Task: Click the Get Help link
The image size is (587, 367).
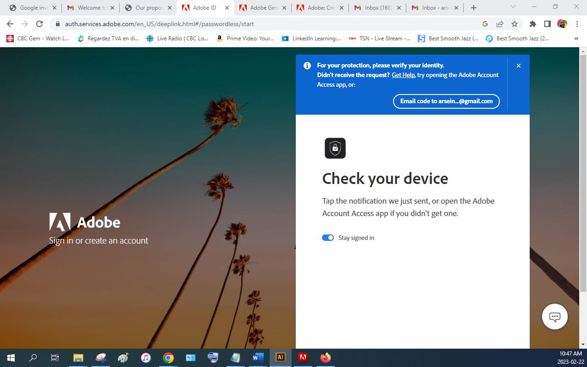Action: [x=403, y=75]
